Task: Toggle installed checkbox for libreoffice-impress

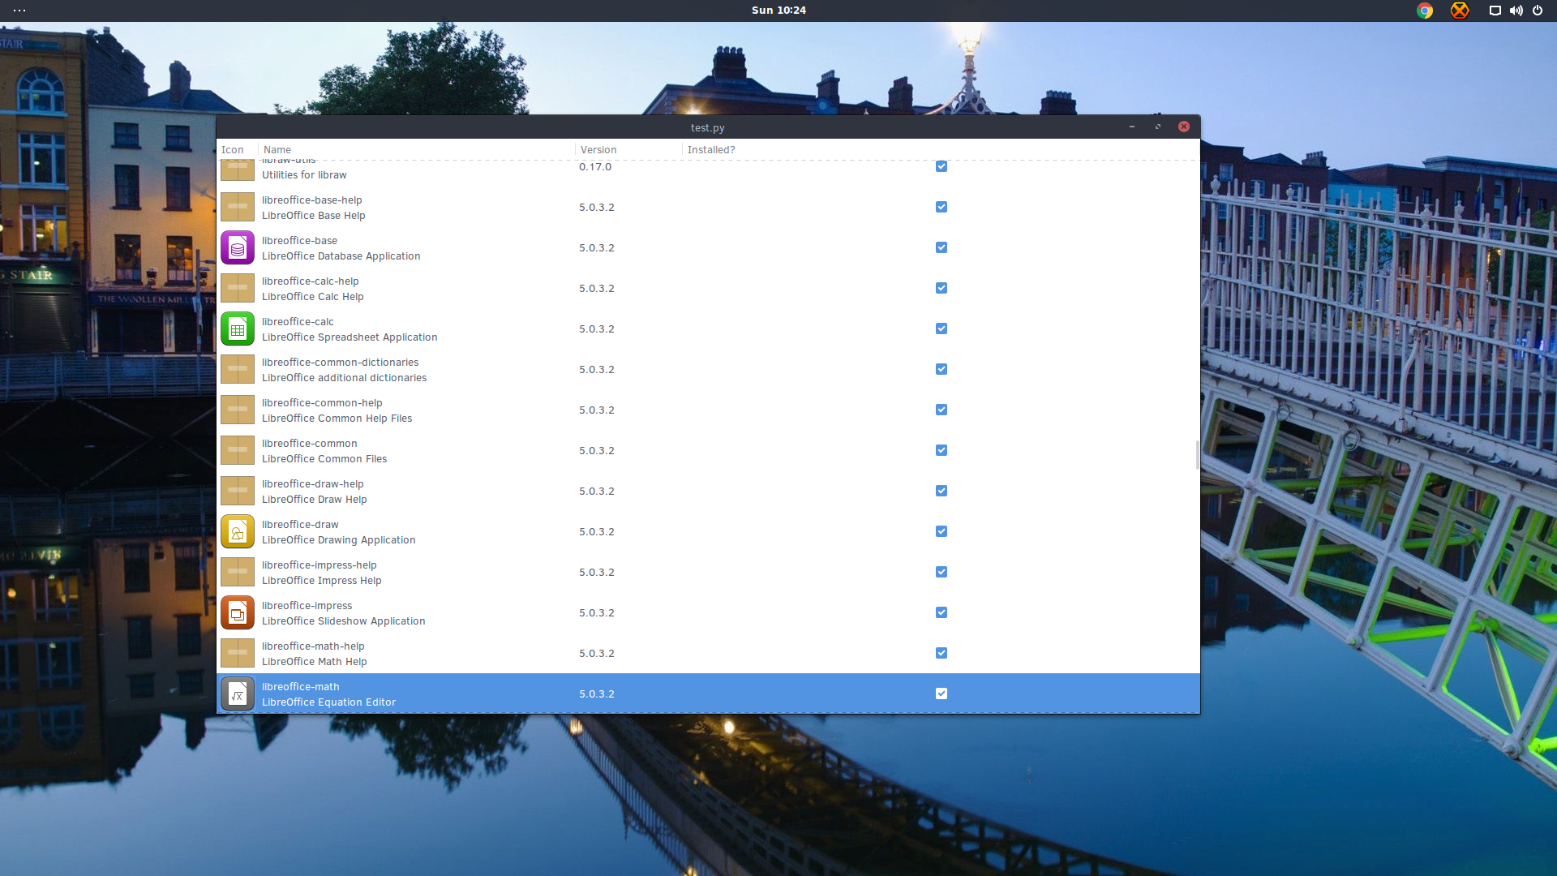Action: point(941,612)
